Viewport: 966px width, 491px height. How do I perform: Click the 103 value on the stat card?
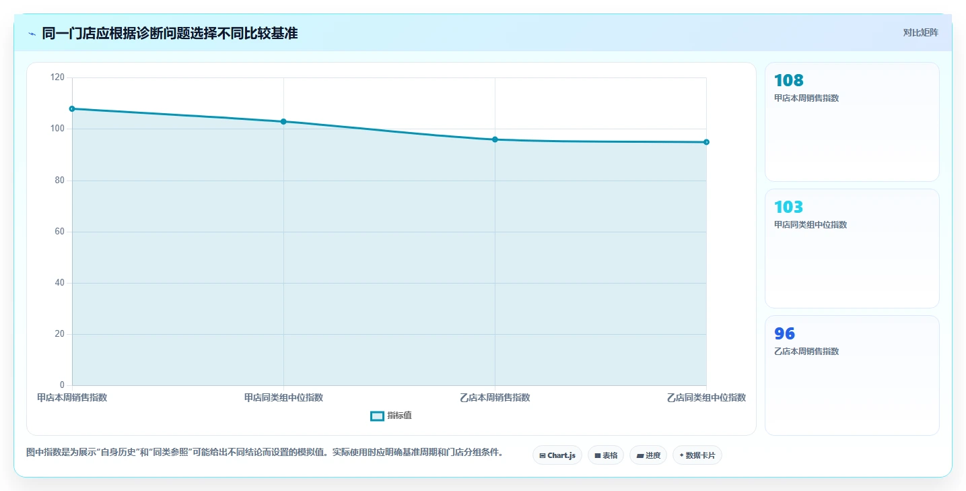click(x=789, y=207)
